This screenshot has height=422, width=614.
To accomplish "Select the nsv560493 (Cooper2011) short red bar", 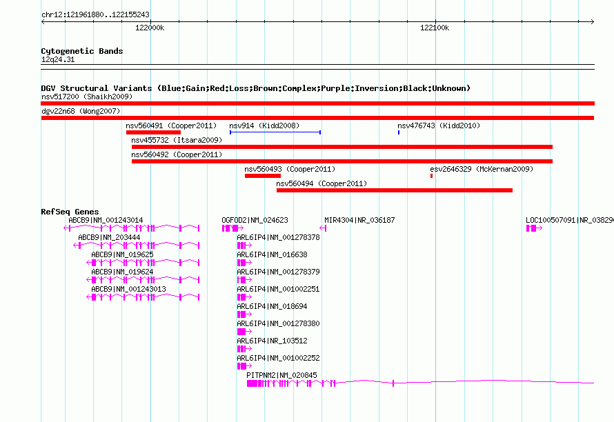I will point(263,176).
